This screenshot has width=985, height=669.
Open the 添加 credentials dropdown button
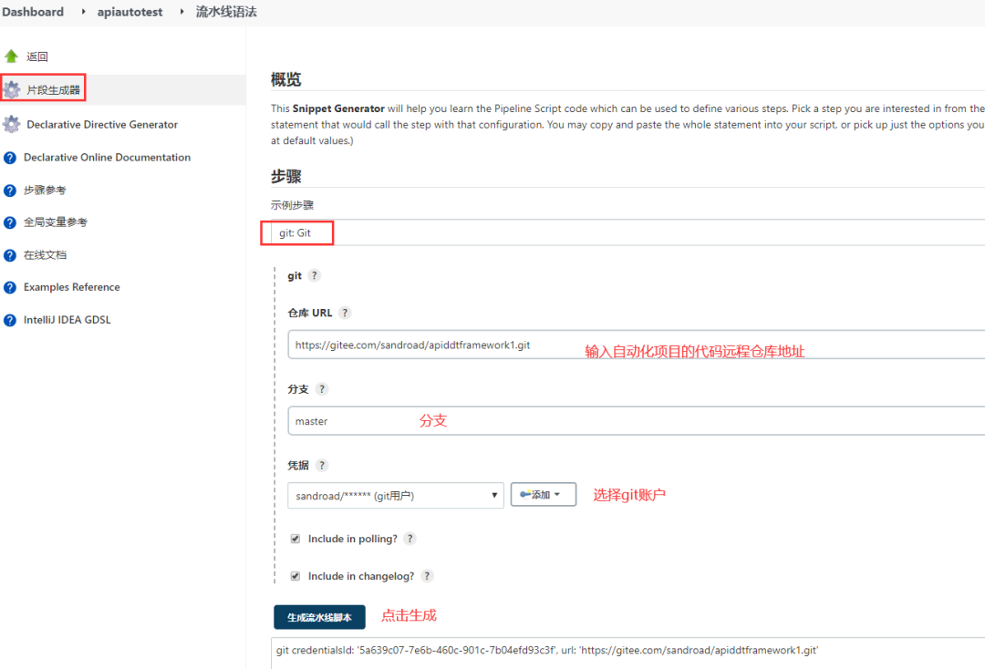544,495
